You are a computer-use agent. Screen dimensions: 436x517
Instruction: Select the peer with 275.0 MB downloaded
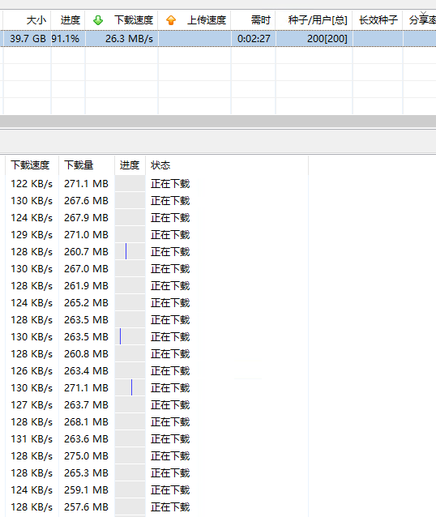tap(100, 456)
